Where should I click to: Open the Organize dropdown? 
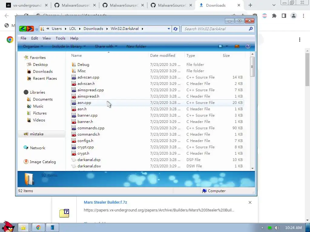(x=33, y=46)
